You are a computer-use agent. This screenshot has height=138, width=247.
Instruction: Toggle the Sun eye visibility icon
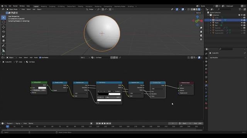242,25
